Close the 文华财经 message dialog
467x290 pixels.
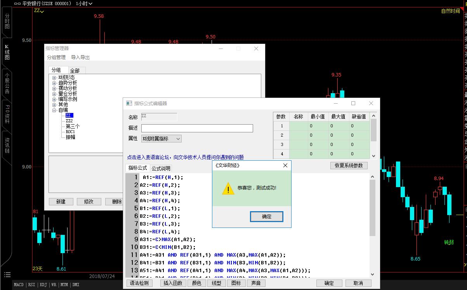[285, 165]
